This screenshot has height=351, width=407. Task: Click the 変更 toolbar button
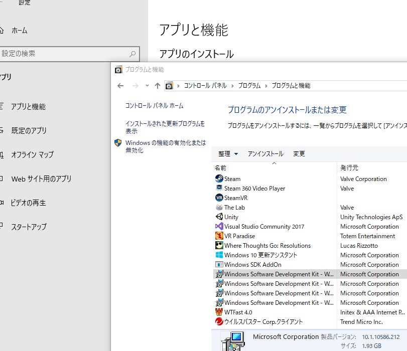(x=299, y=154)
